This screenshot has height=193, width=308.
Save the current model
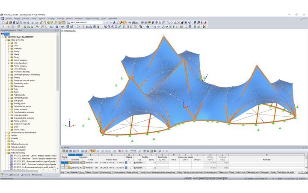17,22
